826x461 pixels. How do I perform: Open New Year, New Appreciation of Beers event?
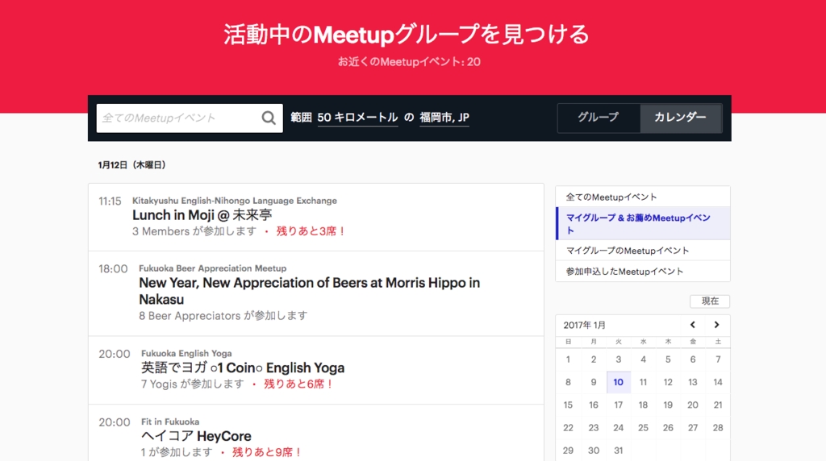pyautogui.click(x=309, y=291)
